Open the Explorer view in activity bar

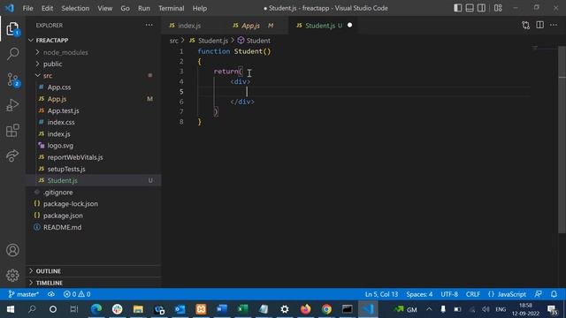[12, 29]
